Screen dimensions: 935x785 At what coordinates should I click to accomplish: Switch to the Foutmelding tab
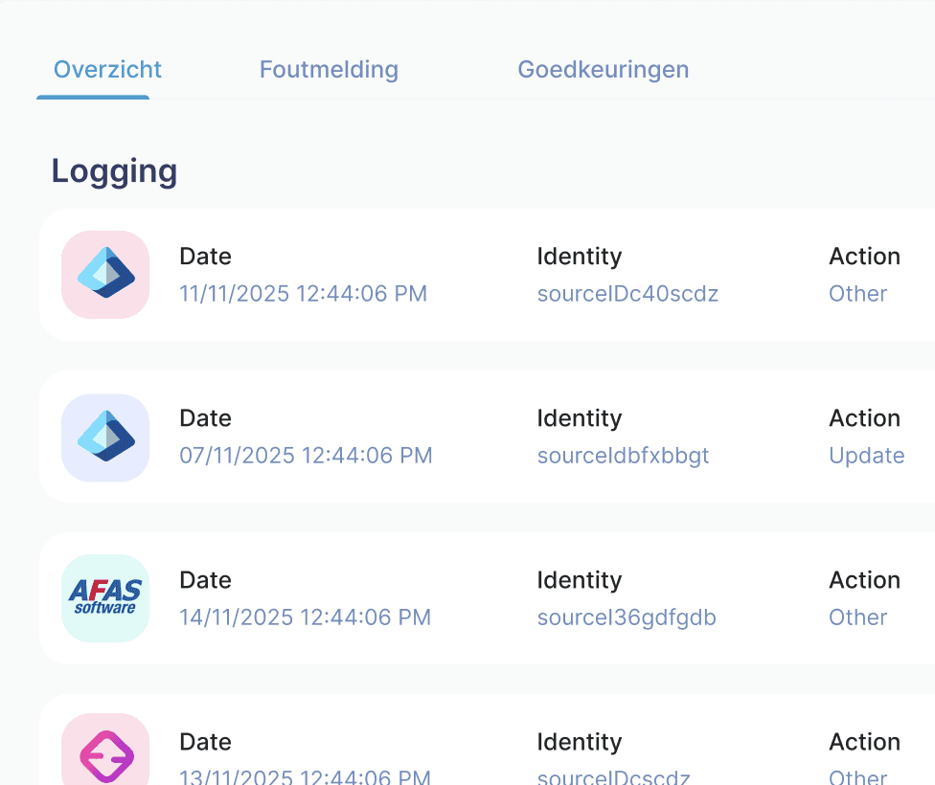(x=329, y=69)
